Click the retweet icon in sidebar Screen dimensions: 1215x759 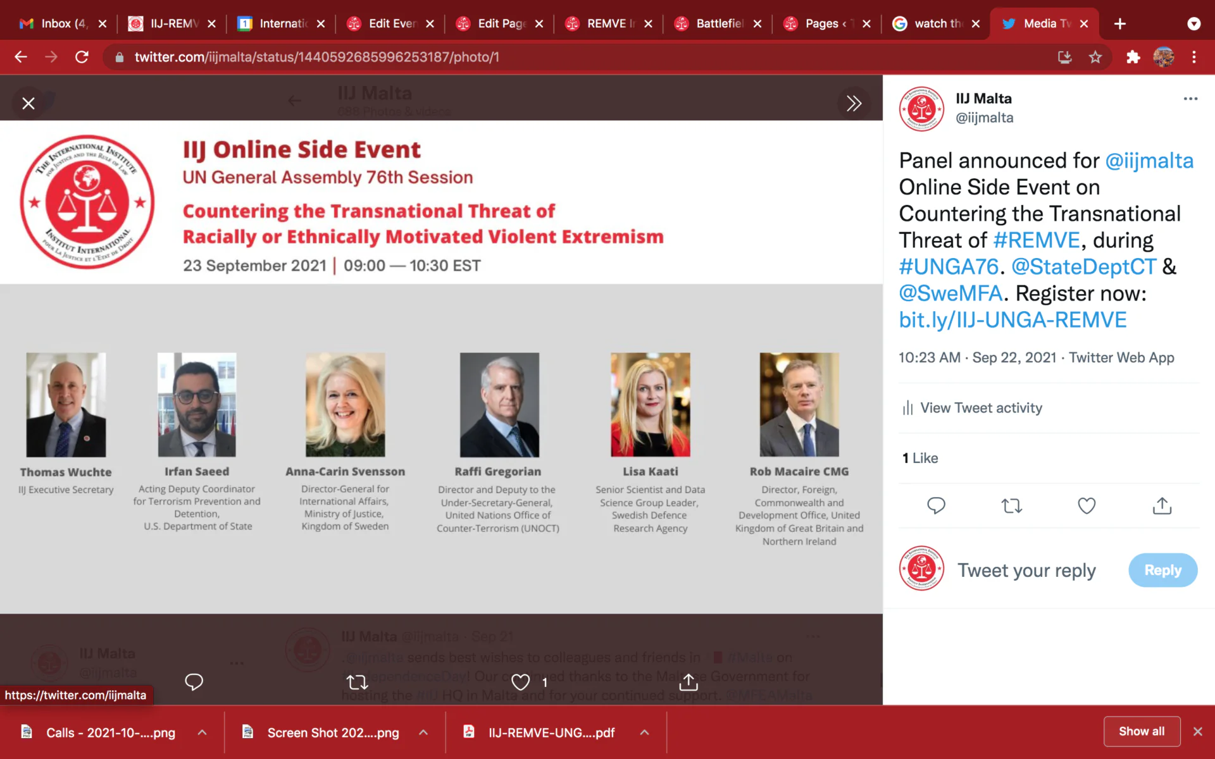1011,505
